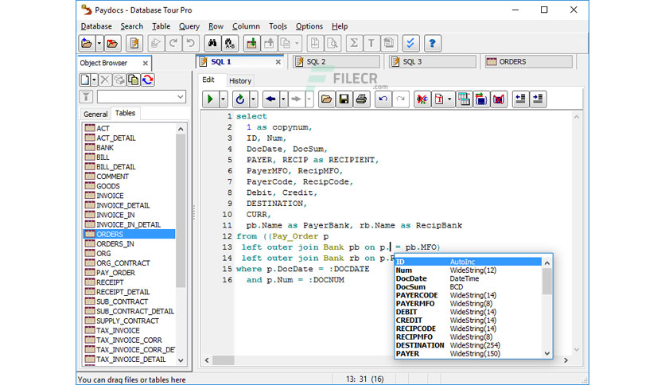Screen dimensions: 665x385
Task: Click the autocomplete popup scrollbar down arrow
Action: tap(547, 353)
